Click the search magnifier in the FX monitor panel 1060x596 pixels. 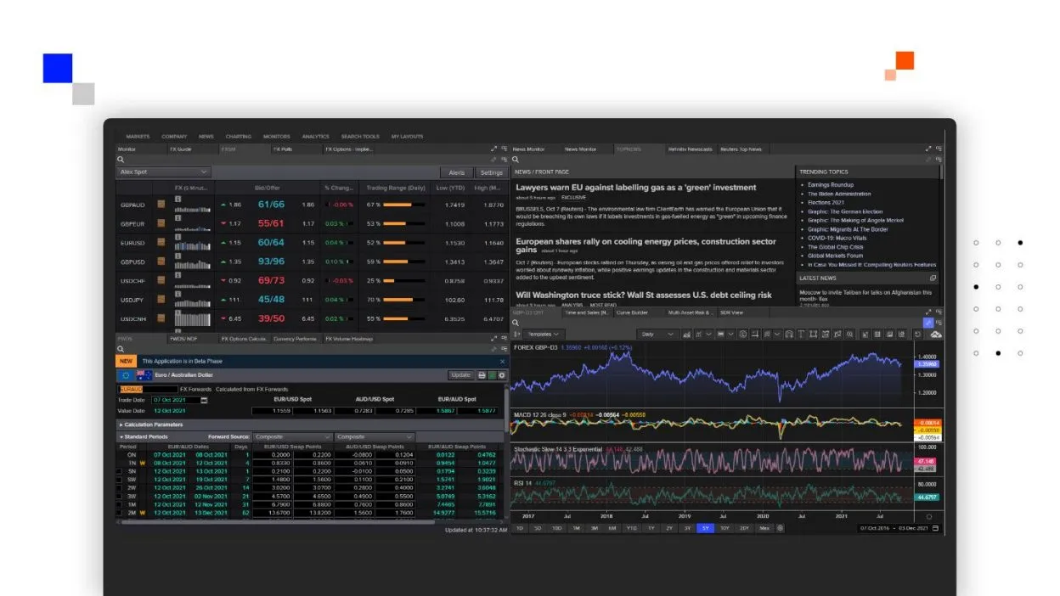[x=121, y=160]
